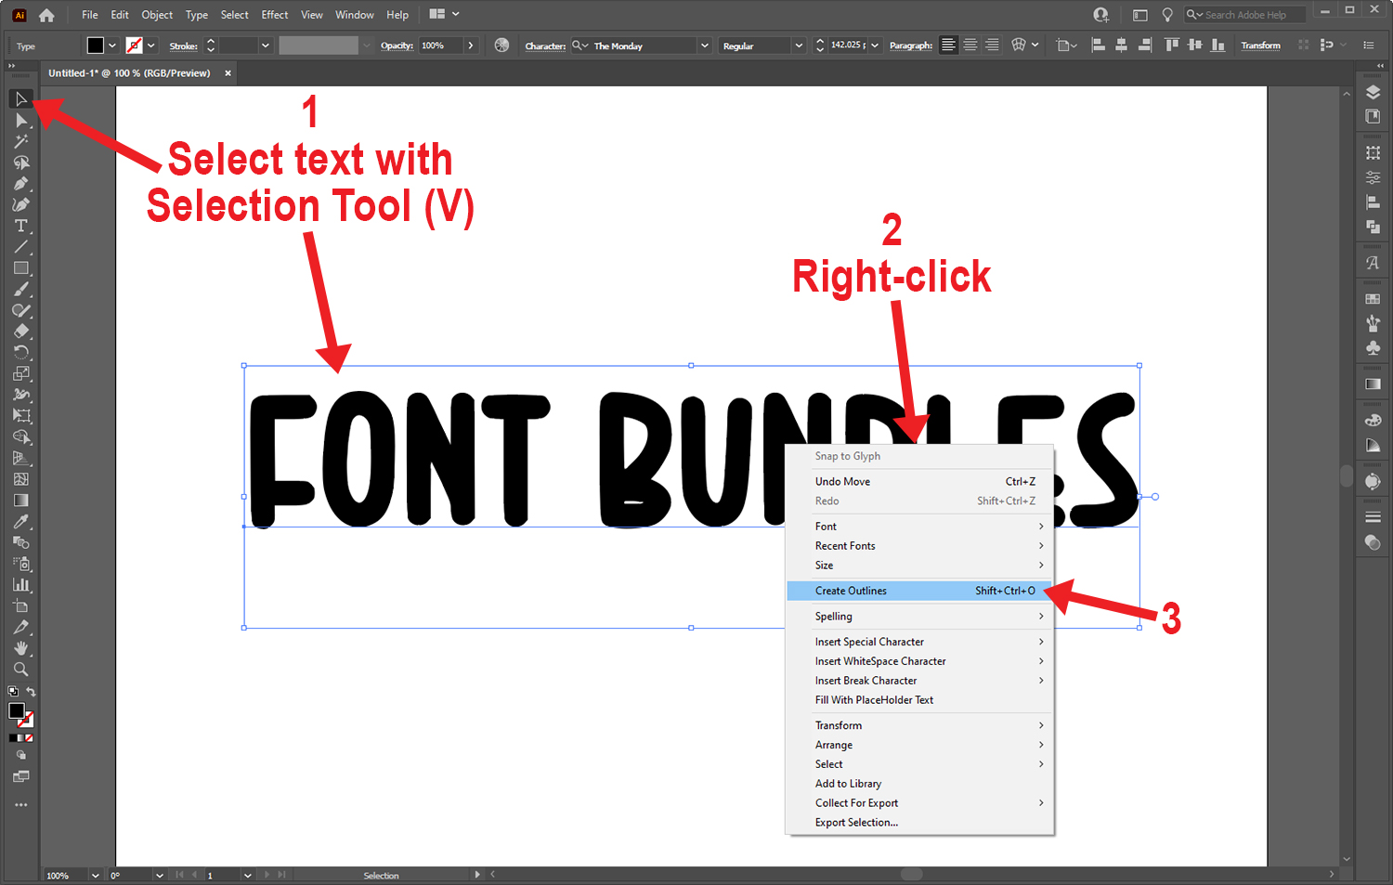Select the Eraser tool

pyautogui.click(x=20, y=332)
